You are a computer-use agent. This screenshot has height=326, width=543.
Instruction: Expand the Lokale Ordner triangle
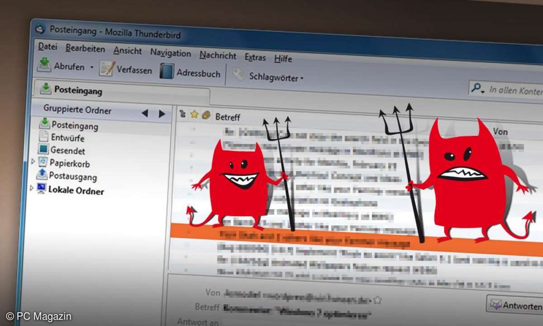[x=31, y=187]
